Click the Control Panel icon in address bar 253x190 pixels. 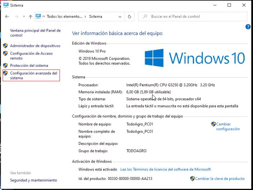(38, 16)
